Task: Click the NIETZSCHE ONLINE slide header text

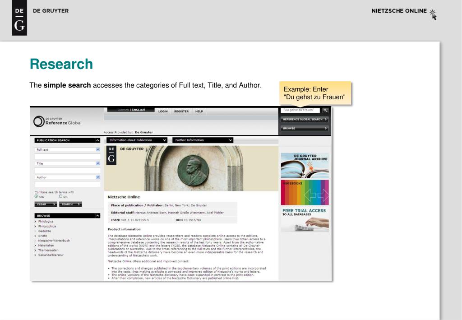Action: (x=399, y=11)
